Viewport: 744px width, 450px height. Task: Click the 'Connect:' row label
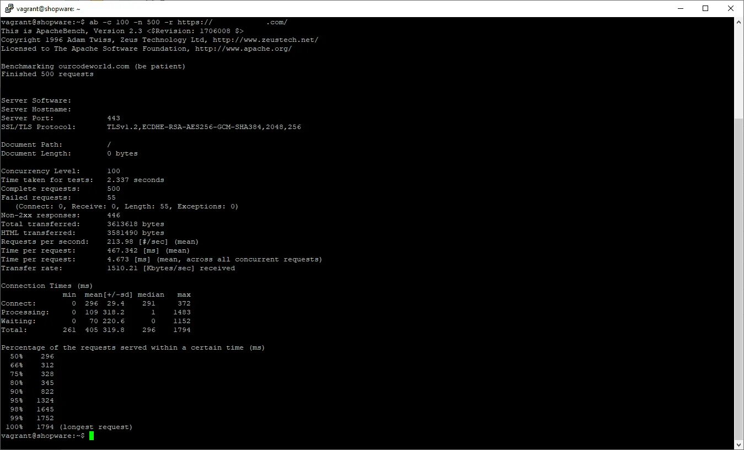[19, 303]
